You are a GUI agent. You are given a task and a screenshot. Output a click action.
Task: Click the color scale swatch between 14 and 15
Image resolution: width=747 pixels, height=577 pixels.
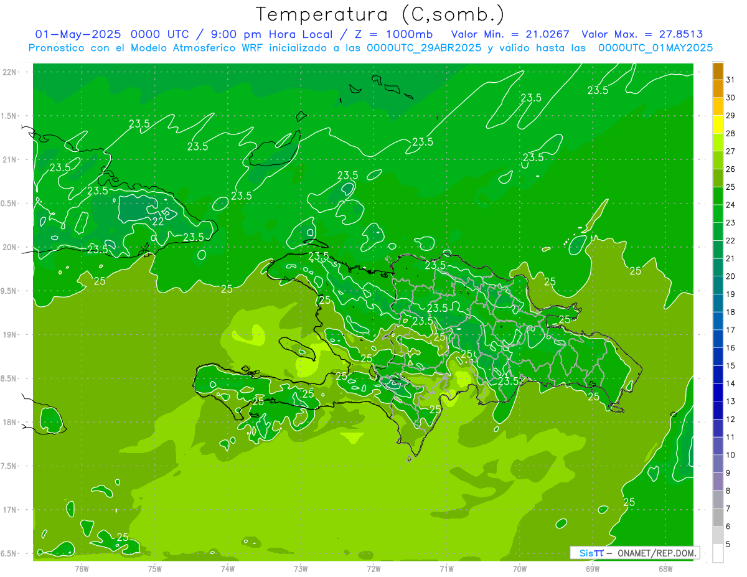tap(718, 375)
